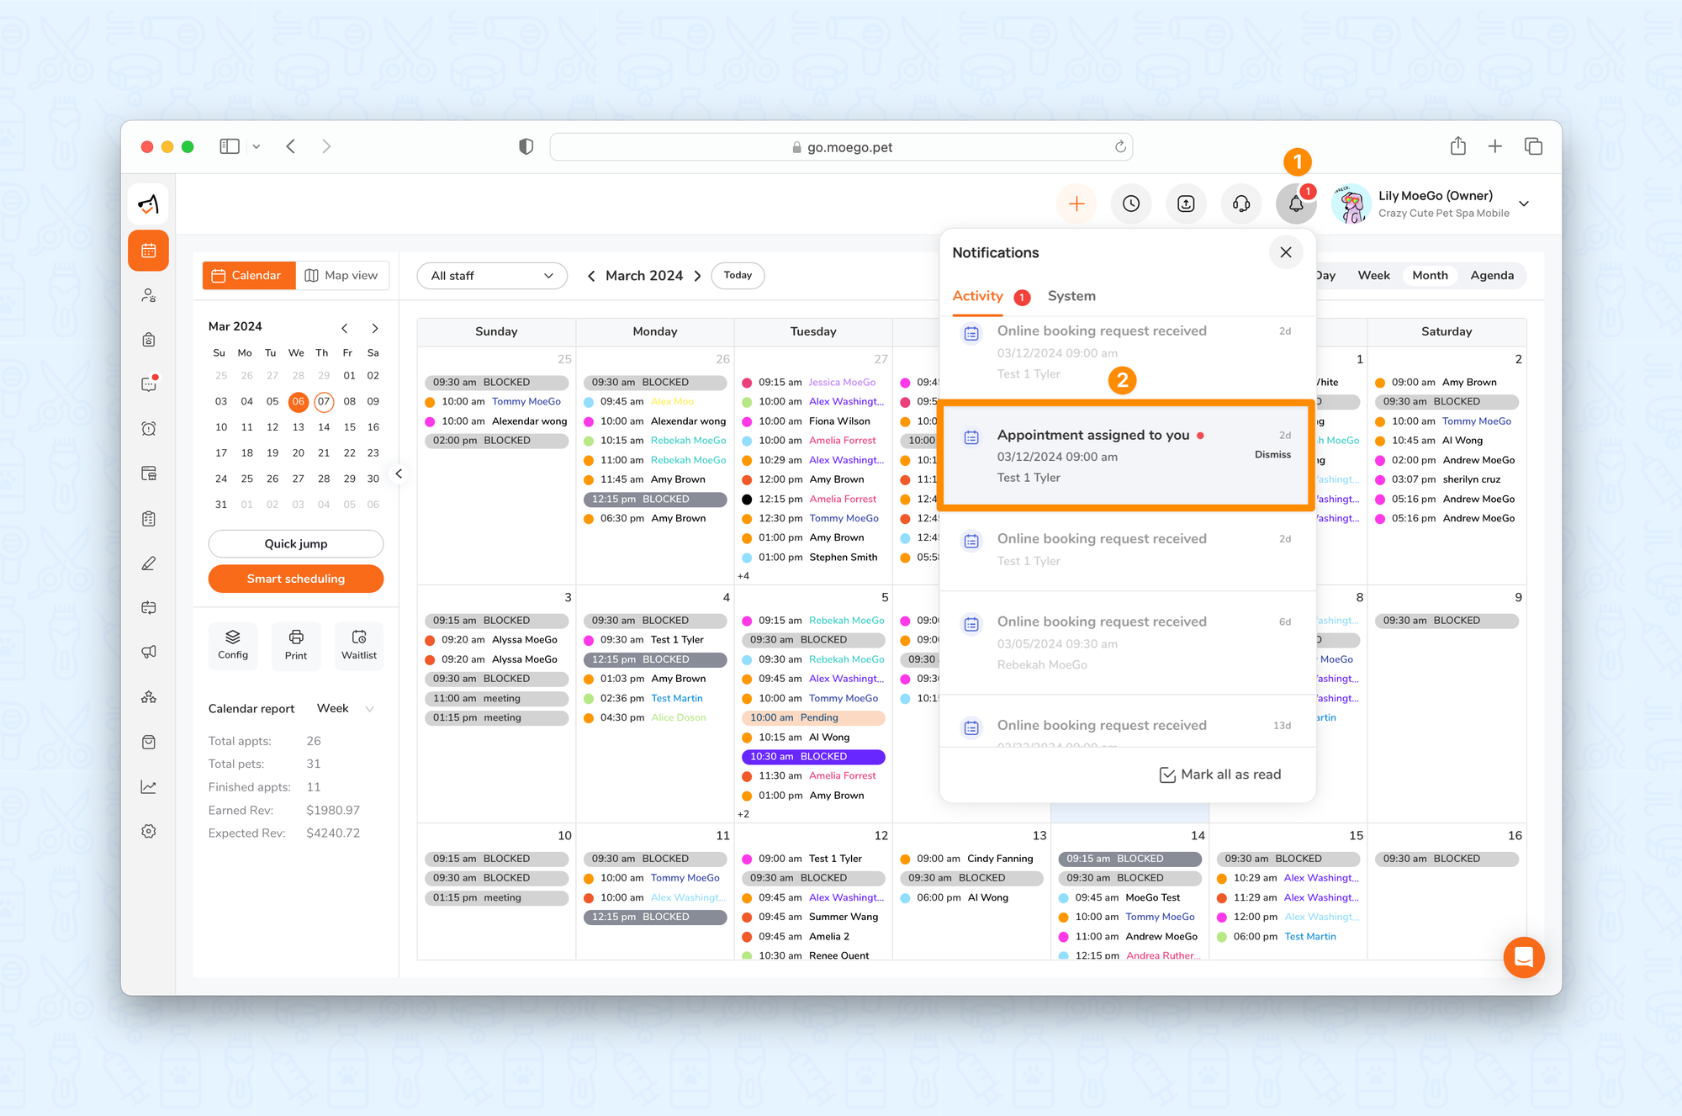Image resolution: width=1682 pixels, height=1116 pixels.
Task: Click the orange plus create icon
Action: 1076,204
